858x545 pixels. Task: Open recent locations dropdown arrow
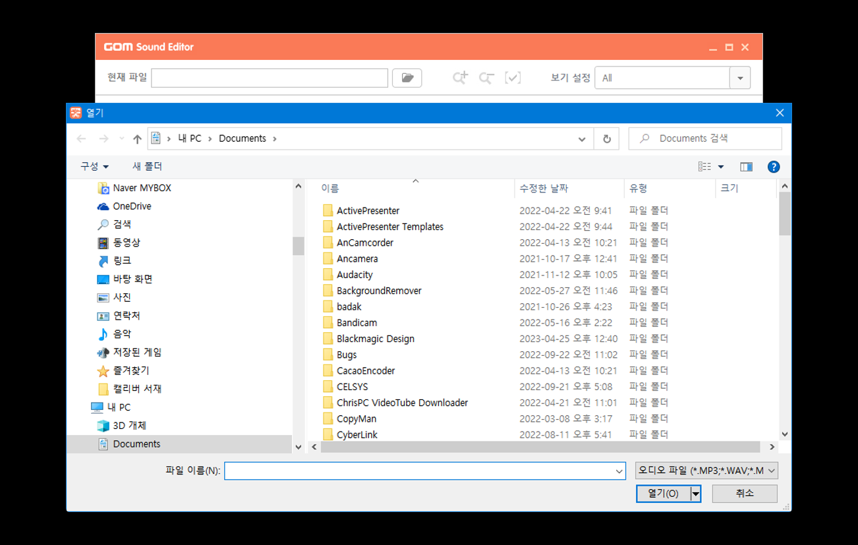pyautogui.click(x=121, y=138)
